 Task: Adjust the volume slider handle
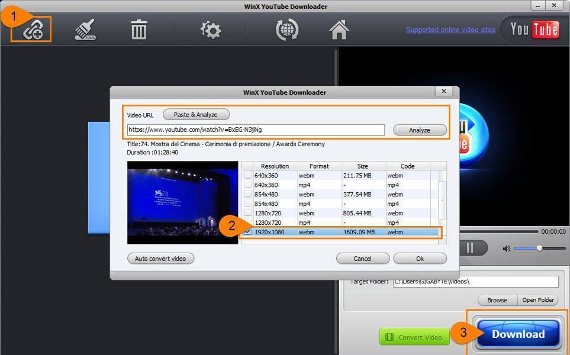click(x=539, y=248)
